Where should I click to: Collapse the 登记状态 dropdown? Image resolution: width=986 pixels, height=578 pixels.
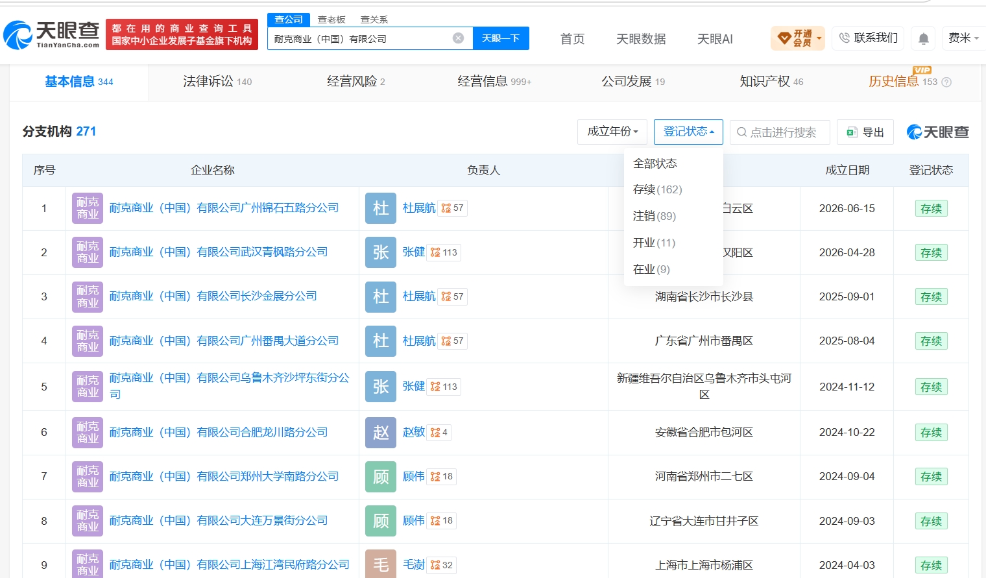point(688,132)
